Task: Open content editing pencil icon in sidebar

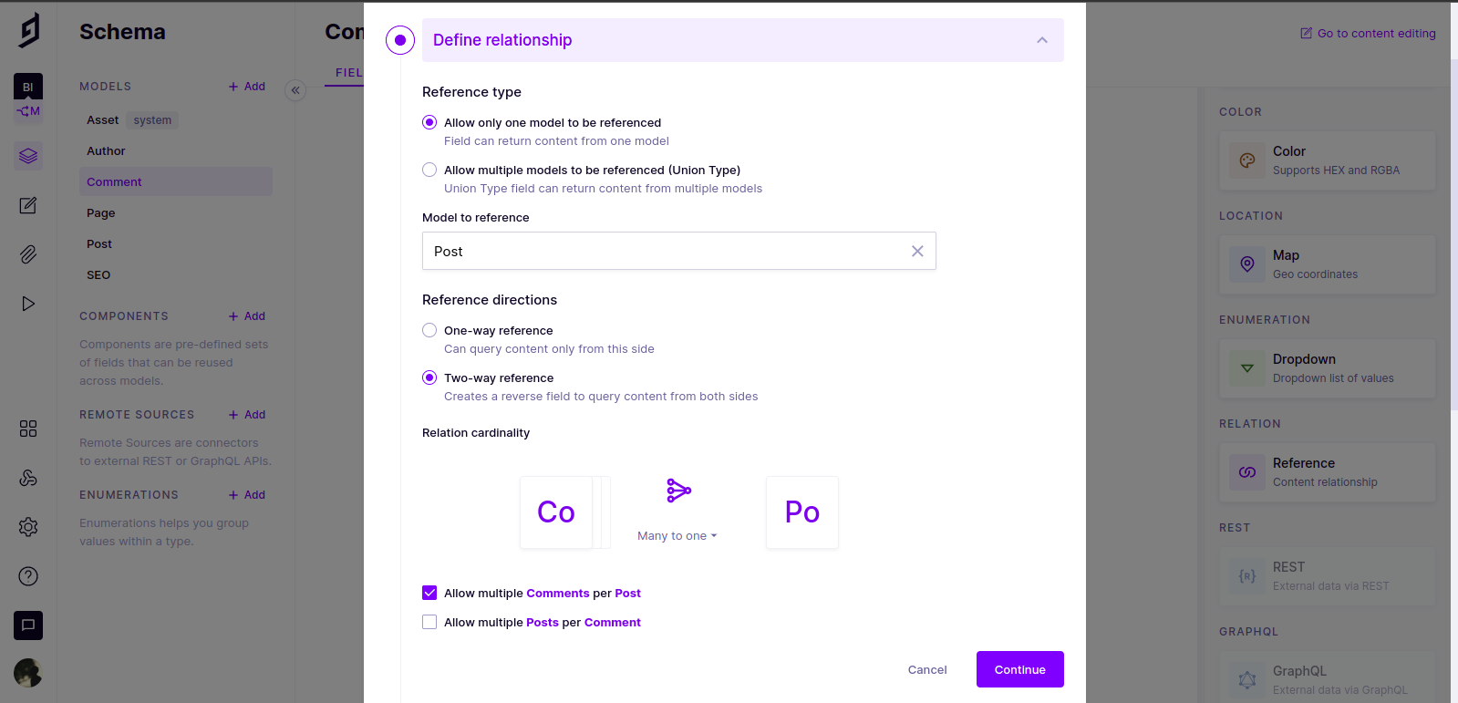Action: pos(28,205)
